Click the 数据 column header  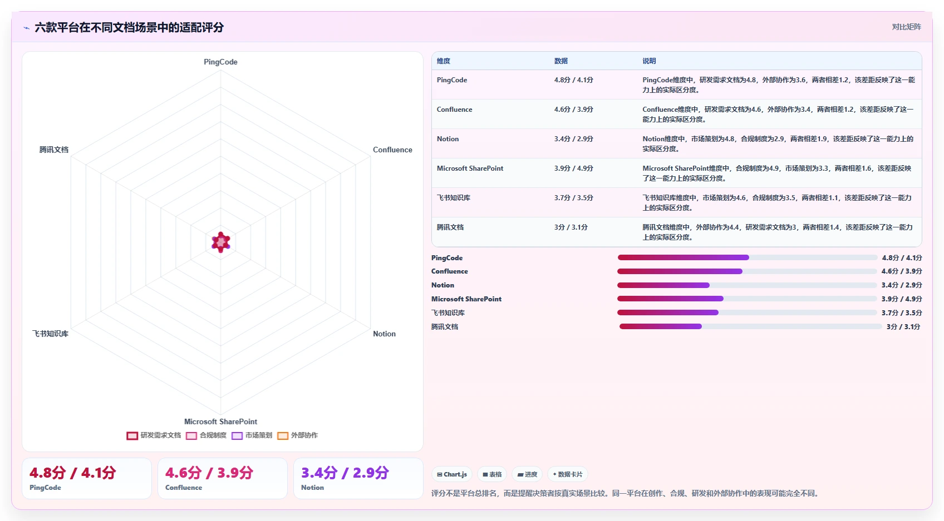561,61
